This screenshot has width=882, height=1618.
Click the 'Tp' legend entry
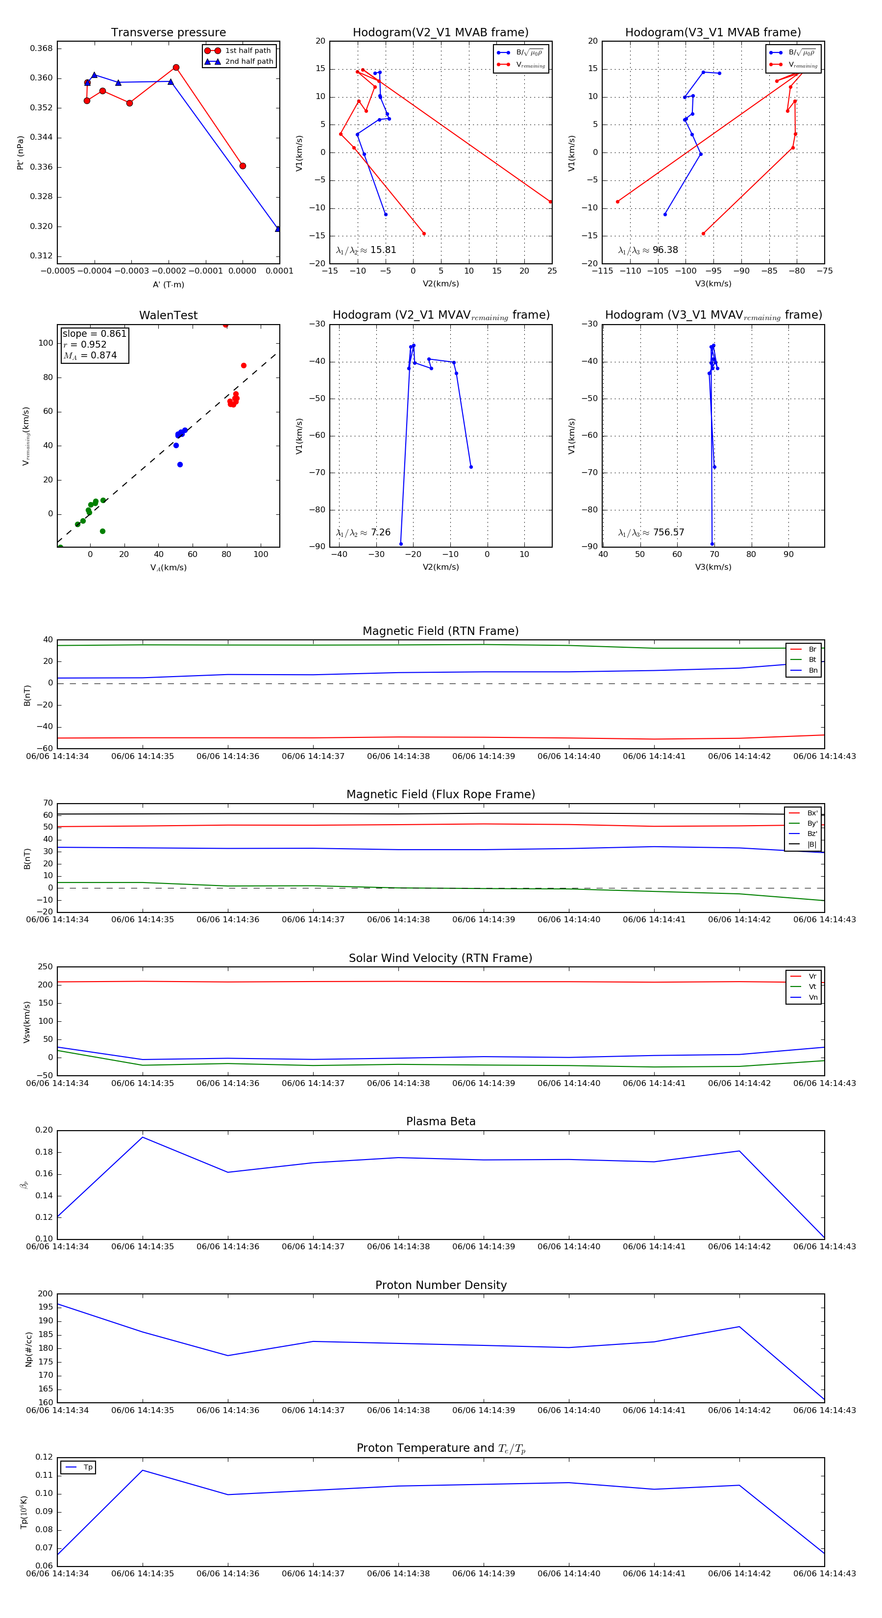click(x=78, y=1467)
